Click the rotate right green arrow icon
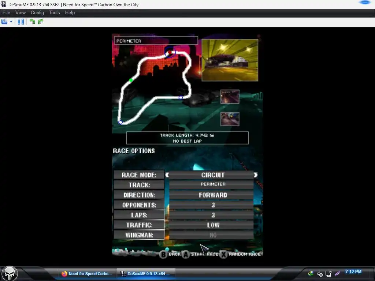Screen dimensions: 375x281 [41, 22]
